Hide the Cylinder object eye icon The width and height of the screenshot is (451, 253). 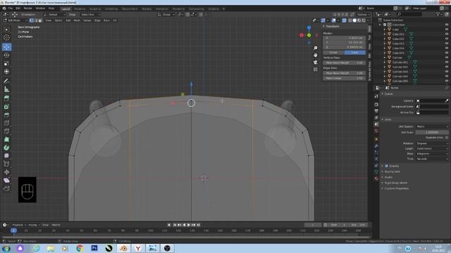pos(447,58)
